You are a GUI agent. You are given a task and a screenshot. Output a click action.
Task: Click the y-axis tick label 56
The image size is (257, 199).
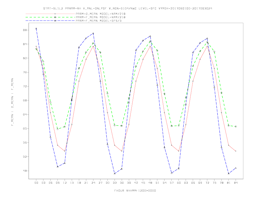pyautogui.click(x=25, y=142)
